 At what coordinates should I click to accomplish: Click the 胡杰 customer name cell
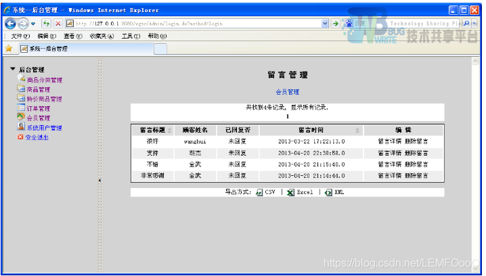tap(195, 153)
